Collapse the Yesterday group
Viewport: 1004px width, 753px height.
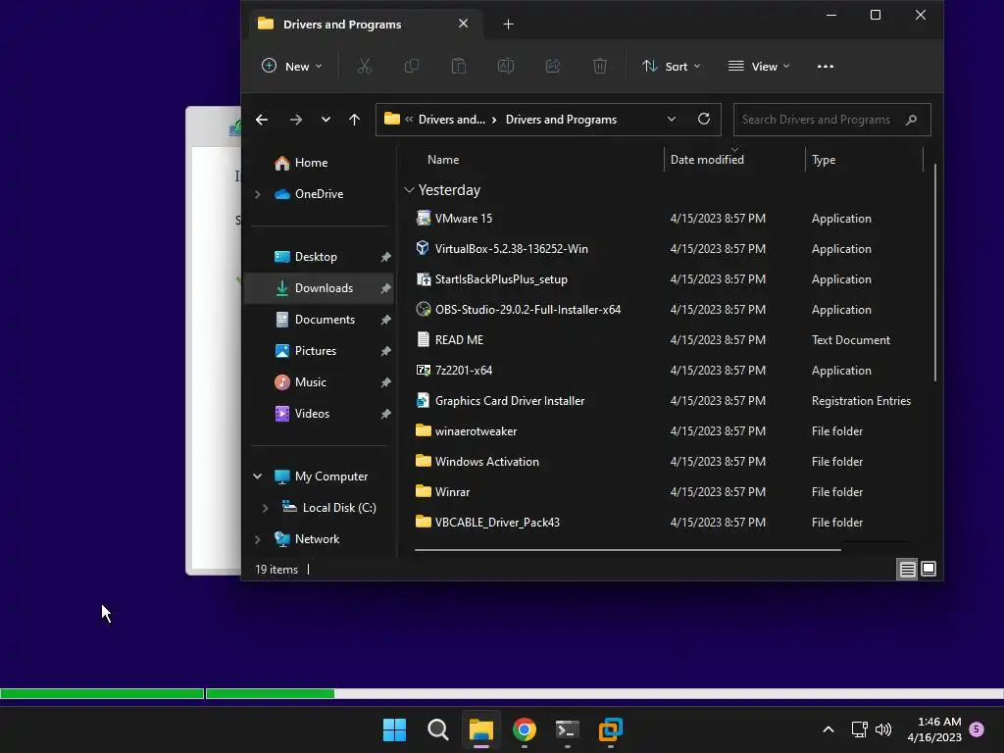pos(409,190)
